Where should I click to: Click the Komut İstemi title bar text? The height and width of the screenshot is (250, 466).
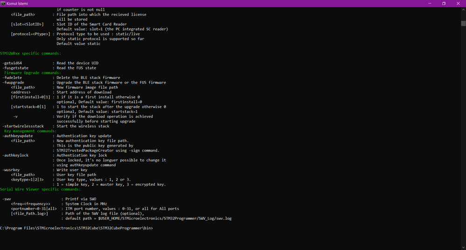click(x=17, y=4)
